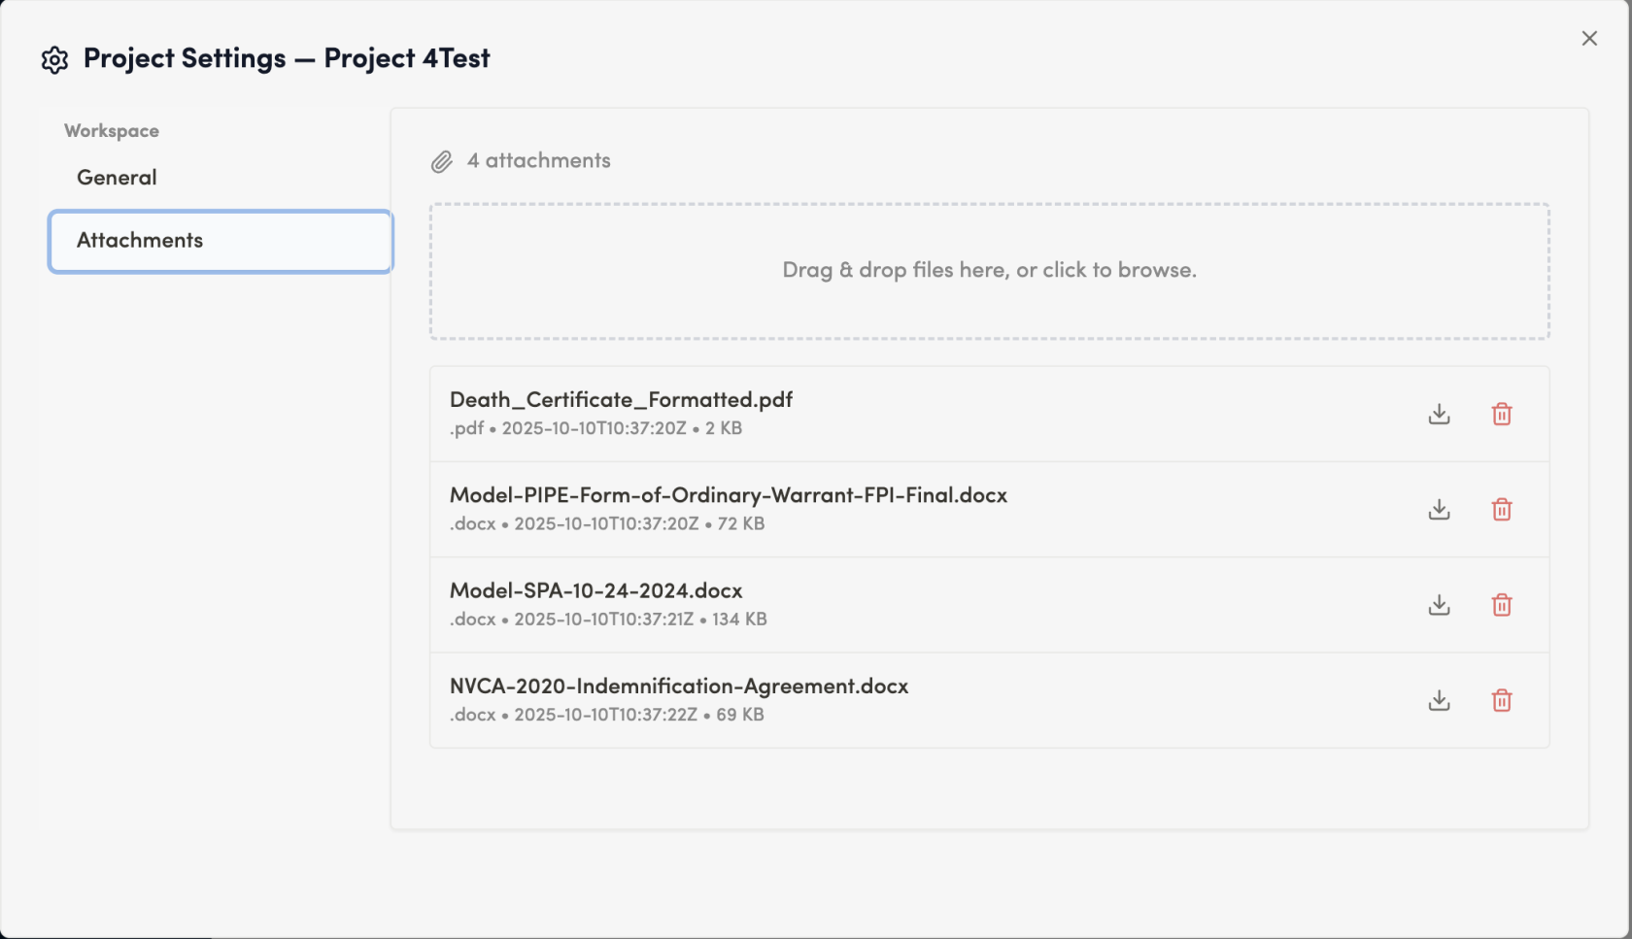
Task: Open the General settings tab
Action: (x=117, y=178)
